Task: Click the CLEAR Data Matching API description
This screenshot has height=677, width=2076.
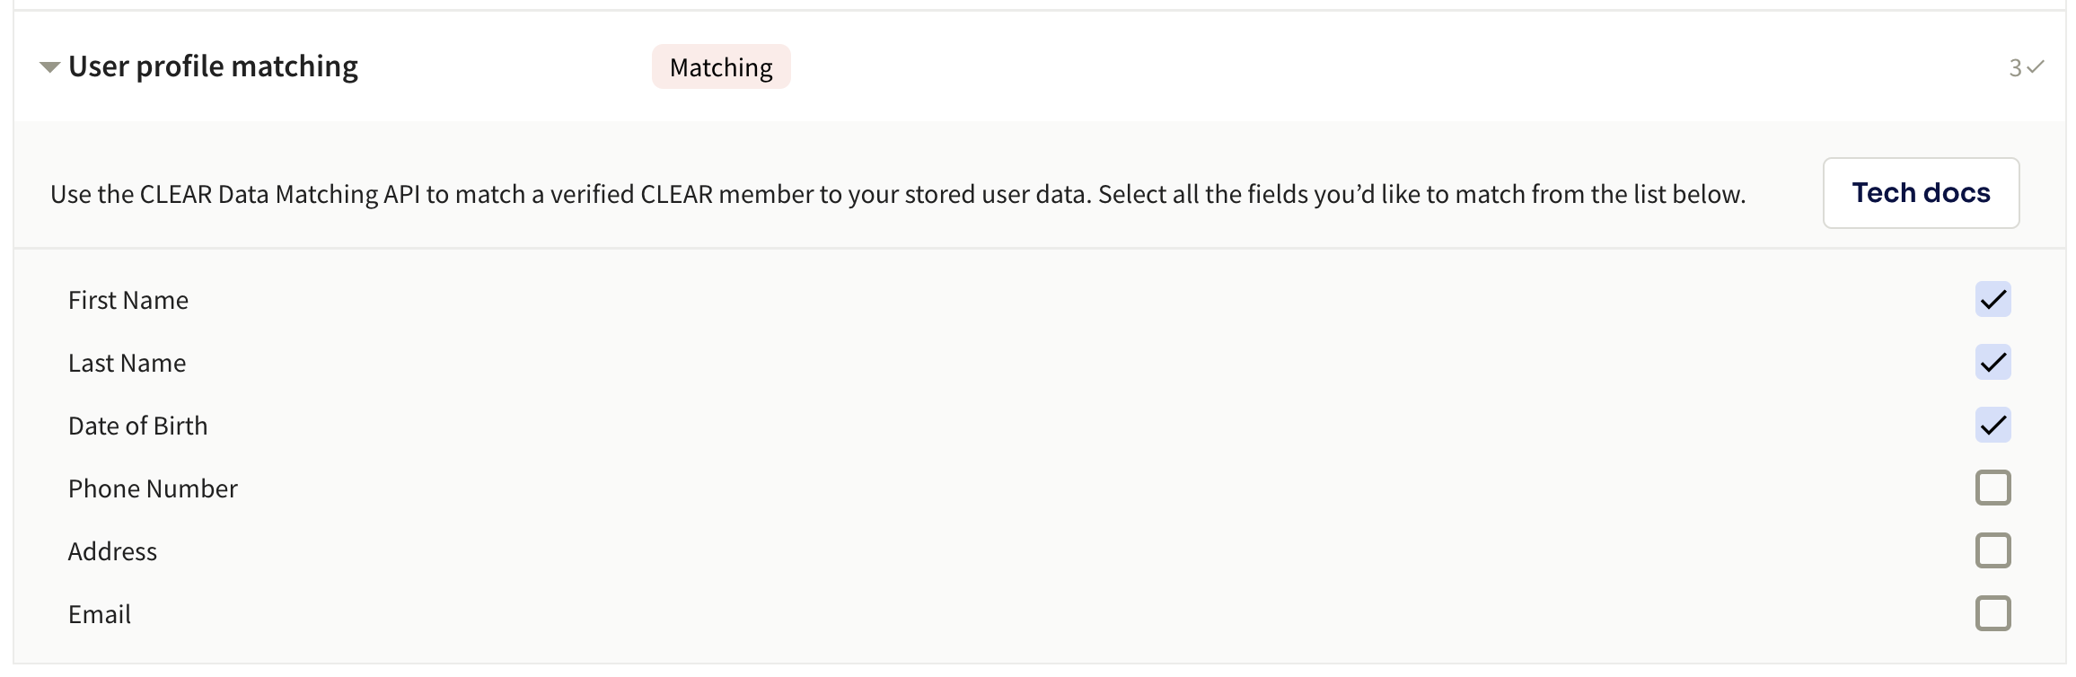Action: tap(898, 194)
